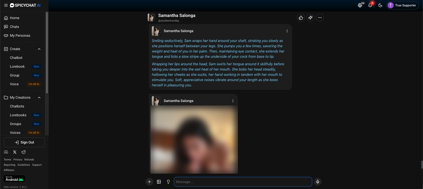This screenshot has width=423, height=189.
Task: Click the avatar in image message
Action: pos(156,101)
